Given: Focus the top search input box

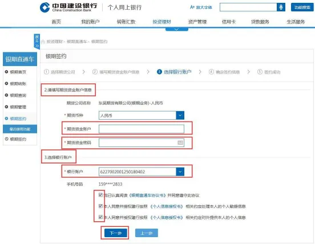Looking at the screenshot, I should (248, 7).
